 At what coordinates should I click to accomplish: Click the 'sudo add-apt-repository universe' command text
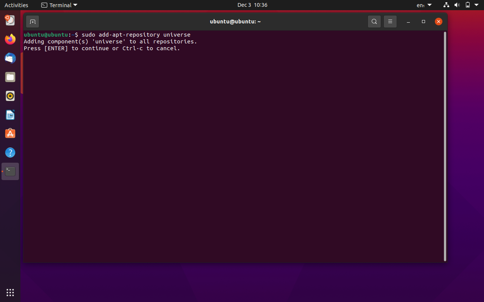(136, 35)
